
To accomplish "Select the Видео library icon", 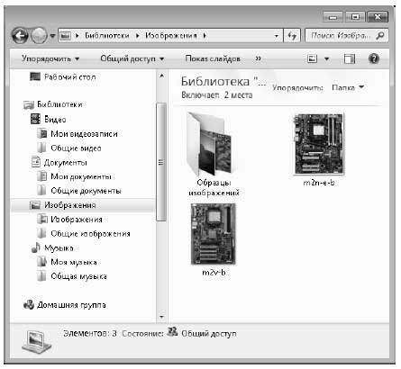I will coord(35,119).
